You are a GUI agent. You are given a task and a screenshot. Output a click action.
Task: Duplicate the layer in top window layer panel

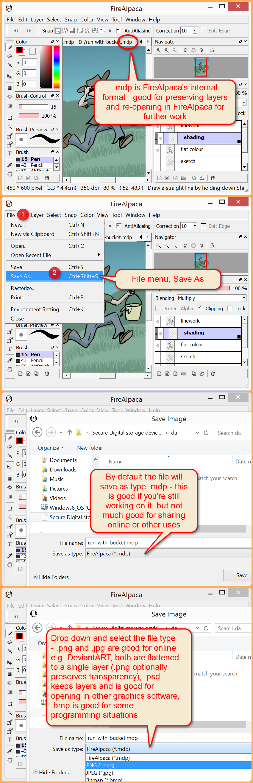coord(194,178)
